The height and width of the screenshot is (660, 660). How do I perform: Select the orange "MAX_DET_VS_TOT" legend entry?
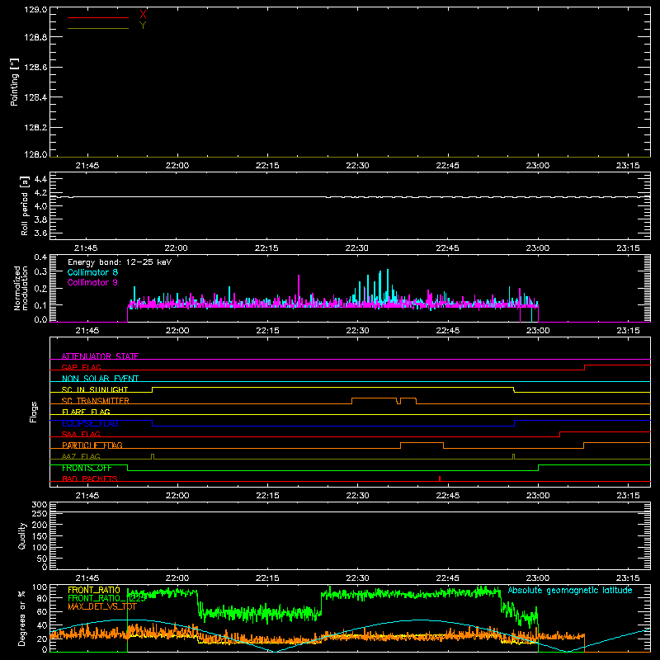pos(102,606)
